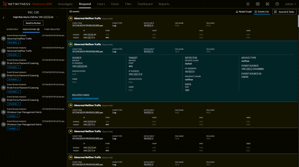Open the stopwatch icon in top bar
The width and height of the screenshot is (299, 167).
click(x=248, y=4)
